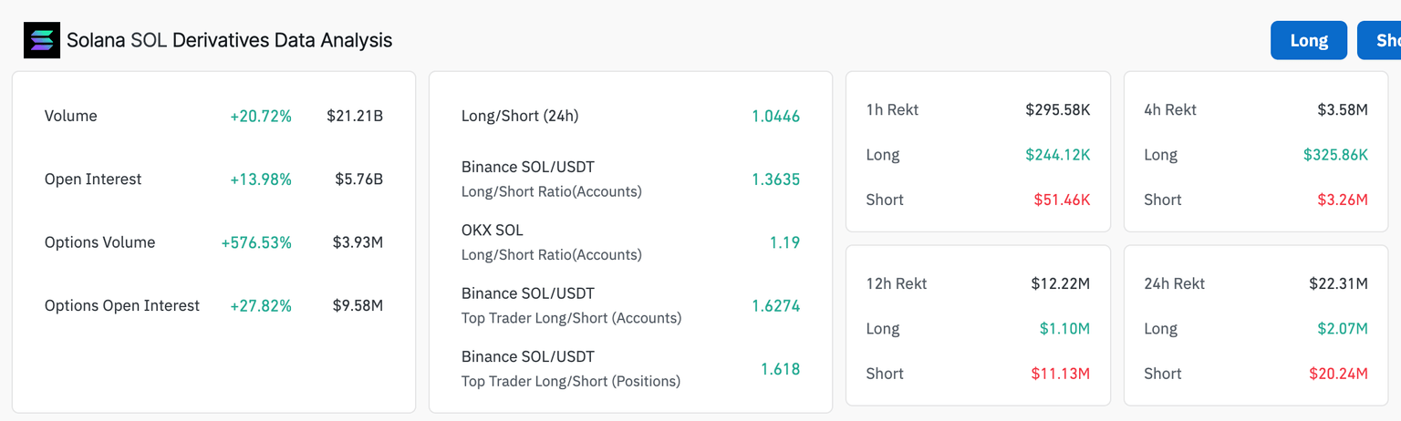Select the Open Interest $5.76B value
1401x421 pixels.
358,180
